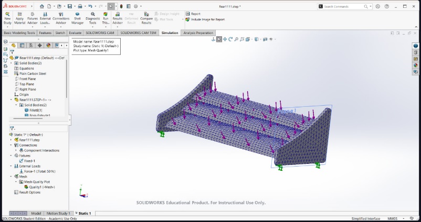Click the ConfigurationManager tab icon
This screenshot has height=222, width=421.
coord(31,45)
